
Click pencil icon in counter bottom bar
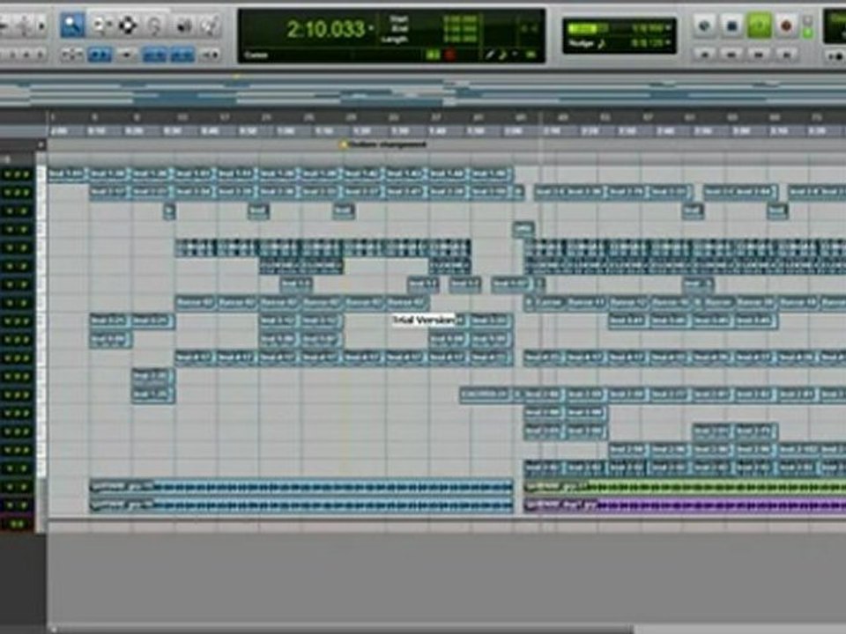[x=490, y=55]
